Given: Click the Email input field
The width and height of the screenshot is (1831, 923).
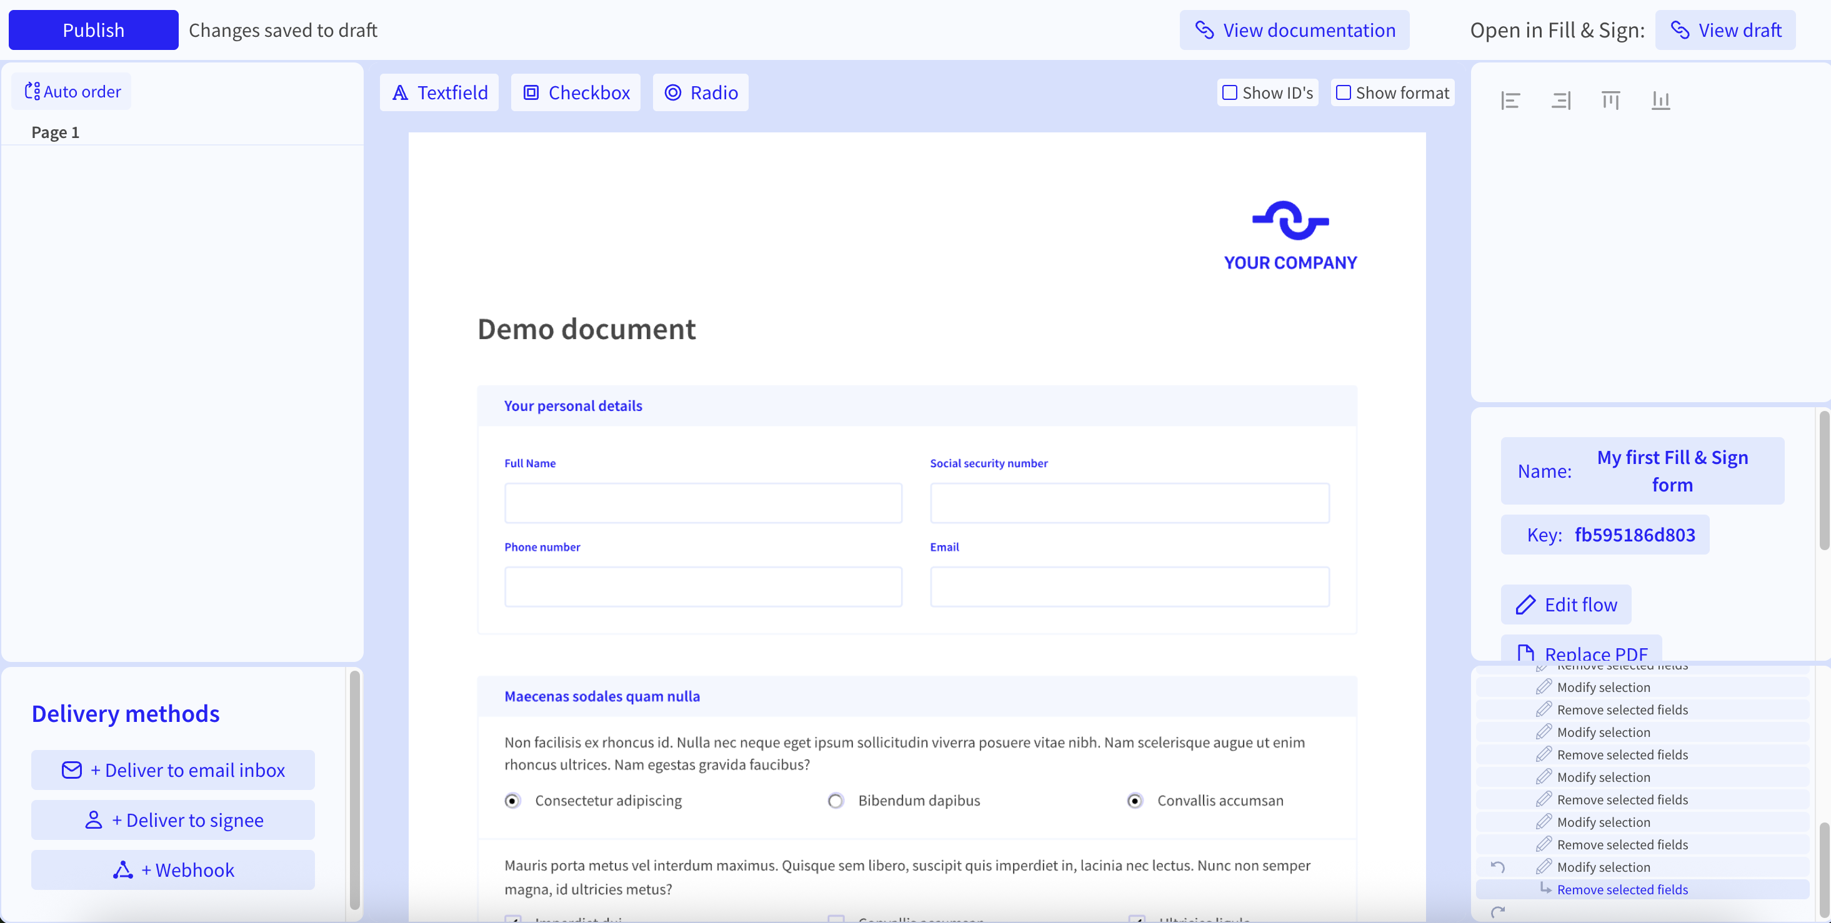Looking at the screenshot, I should click(x=1129, y=587).
